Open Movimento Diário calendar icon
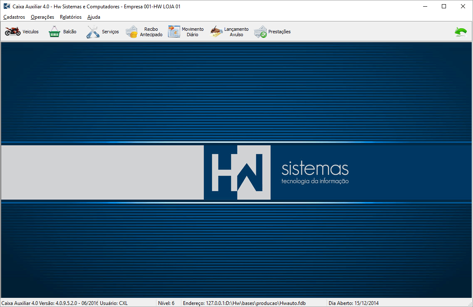Image resolution: width=473 pixels, height=307 pixels. (174, 31)
